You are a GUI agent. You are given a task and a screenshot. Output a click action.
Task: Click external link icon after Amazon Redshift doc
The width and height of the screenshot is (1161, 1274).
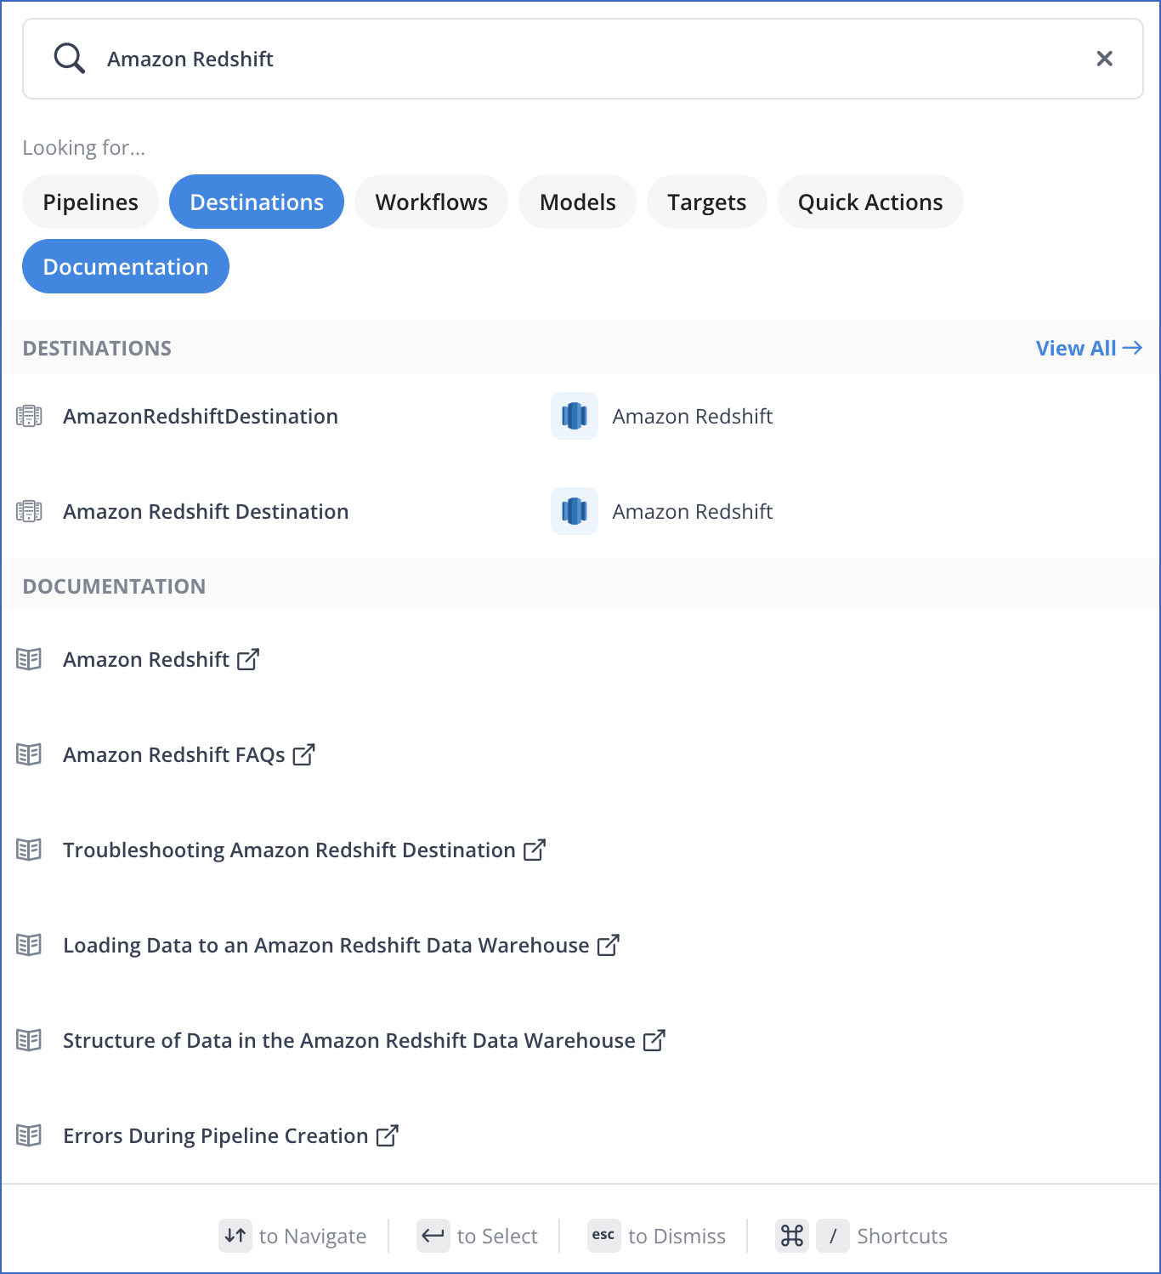(x=248, y=659)
